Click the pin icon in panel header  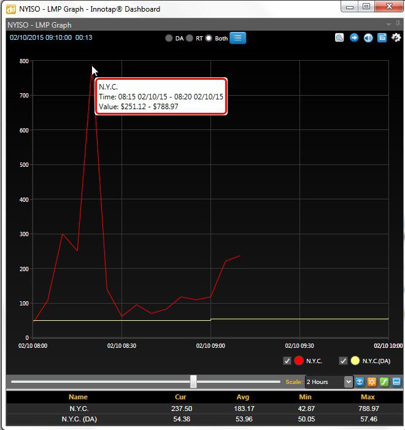398,23
